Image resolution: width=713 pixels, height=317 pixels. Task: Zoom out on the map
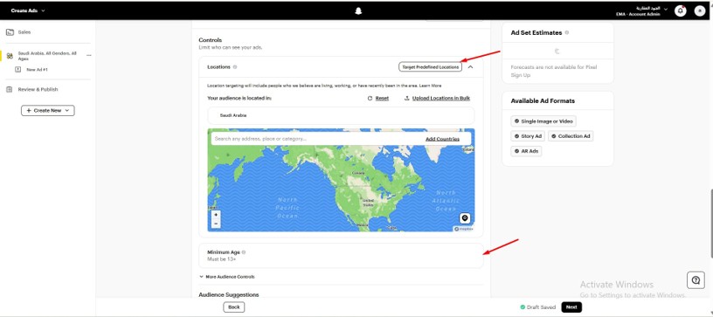(216, 224)
